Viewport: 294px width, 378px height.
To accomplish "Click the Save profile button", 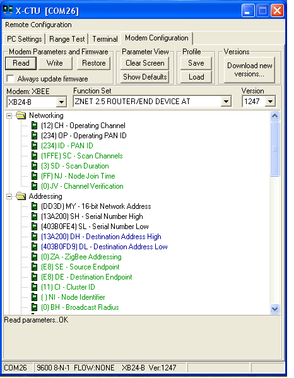I will pyautogui.click(x=196, y=63).
